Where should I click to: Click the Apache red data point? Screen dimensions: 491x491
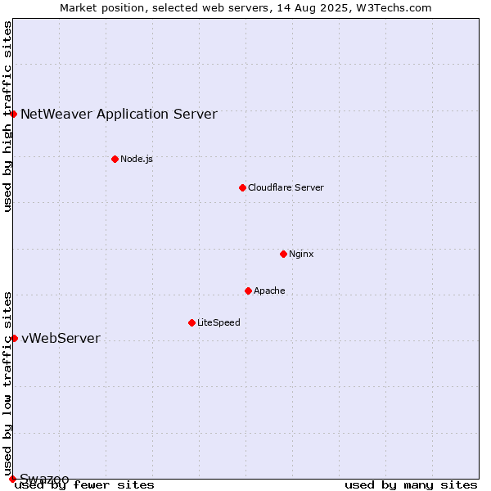(248, 291)
